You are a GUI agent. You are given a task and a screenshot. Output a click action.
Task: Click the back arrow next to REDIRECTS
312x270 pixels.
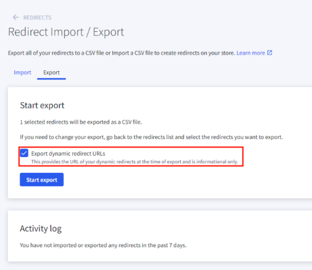(16, 17)
